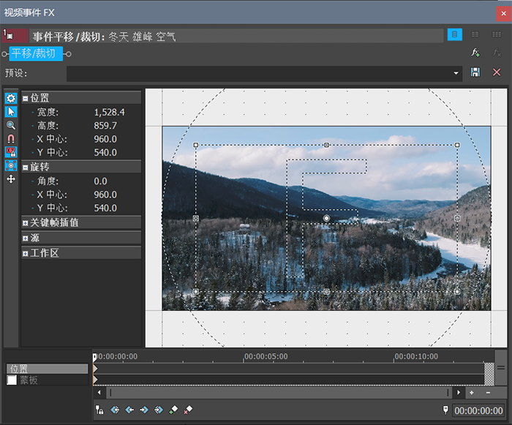Image resolution: width=512 pixels, height=425 pixels.
Task: Open the properties gear tool in sidebar
Action: tap(11, 98)
